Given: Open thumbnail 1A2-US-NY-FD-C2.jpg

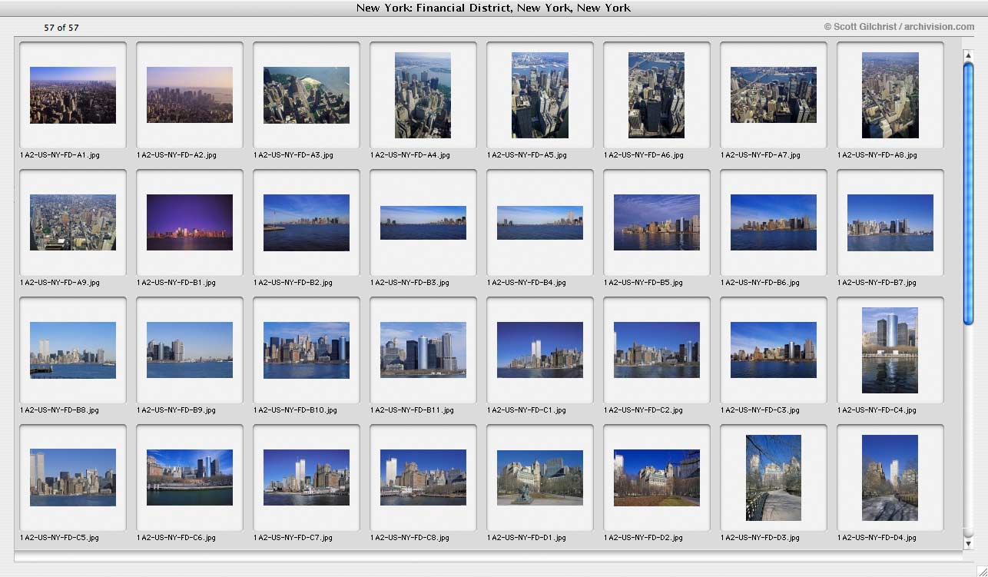Looking at the screenshot, I should point(657,350).
